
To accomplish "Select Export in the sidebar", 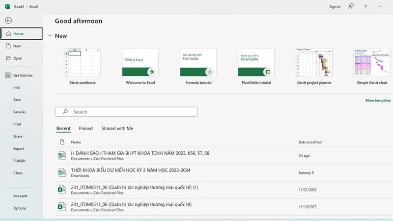I will coord(19,149).
